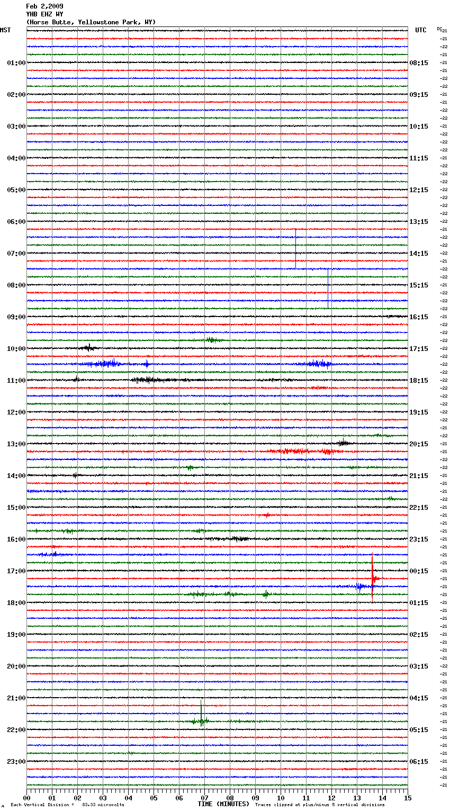Viewport: 450px width, 812px height.
Task: Click the 00:15 UTC time label
Action: (419, 571)
